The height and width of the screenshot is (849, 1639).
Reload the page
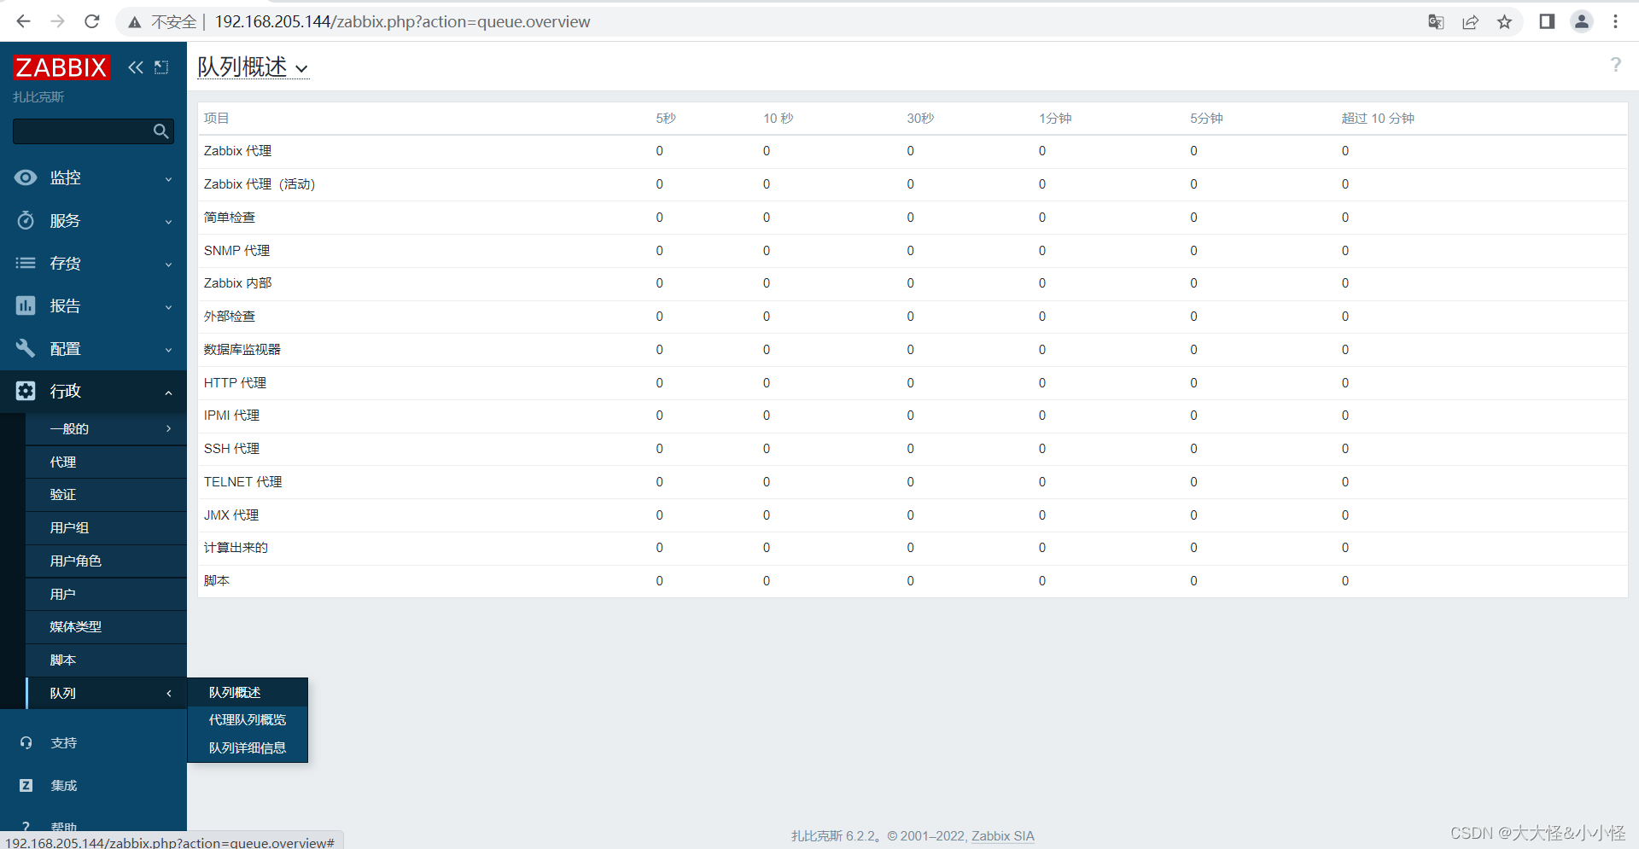pos(92,21)
